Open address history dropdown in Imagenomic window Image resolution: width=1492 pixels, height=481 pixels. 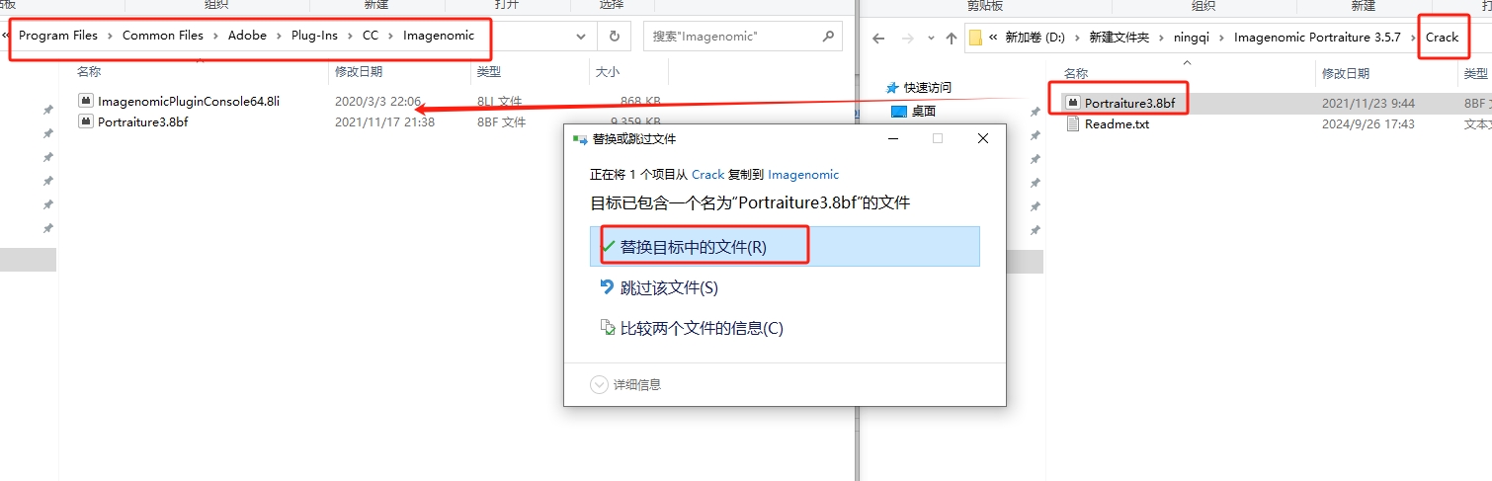(x=581, y=37)
